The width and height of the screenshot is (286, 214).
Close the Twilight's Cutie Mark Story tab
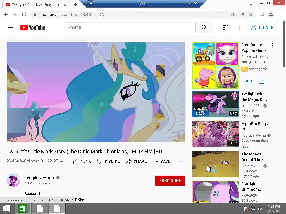coord(65,5)
